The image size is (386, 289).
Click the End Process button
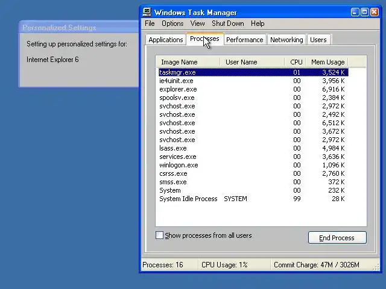pyautogui.click(x=337, y=238)
